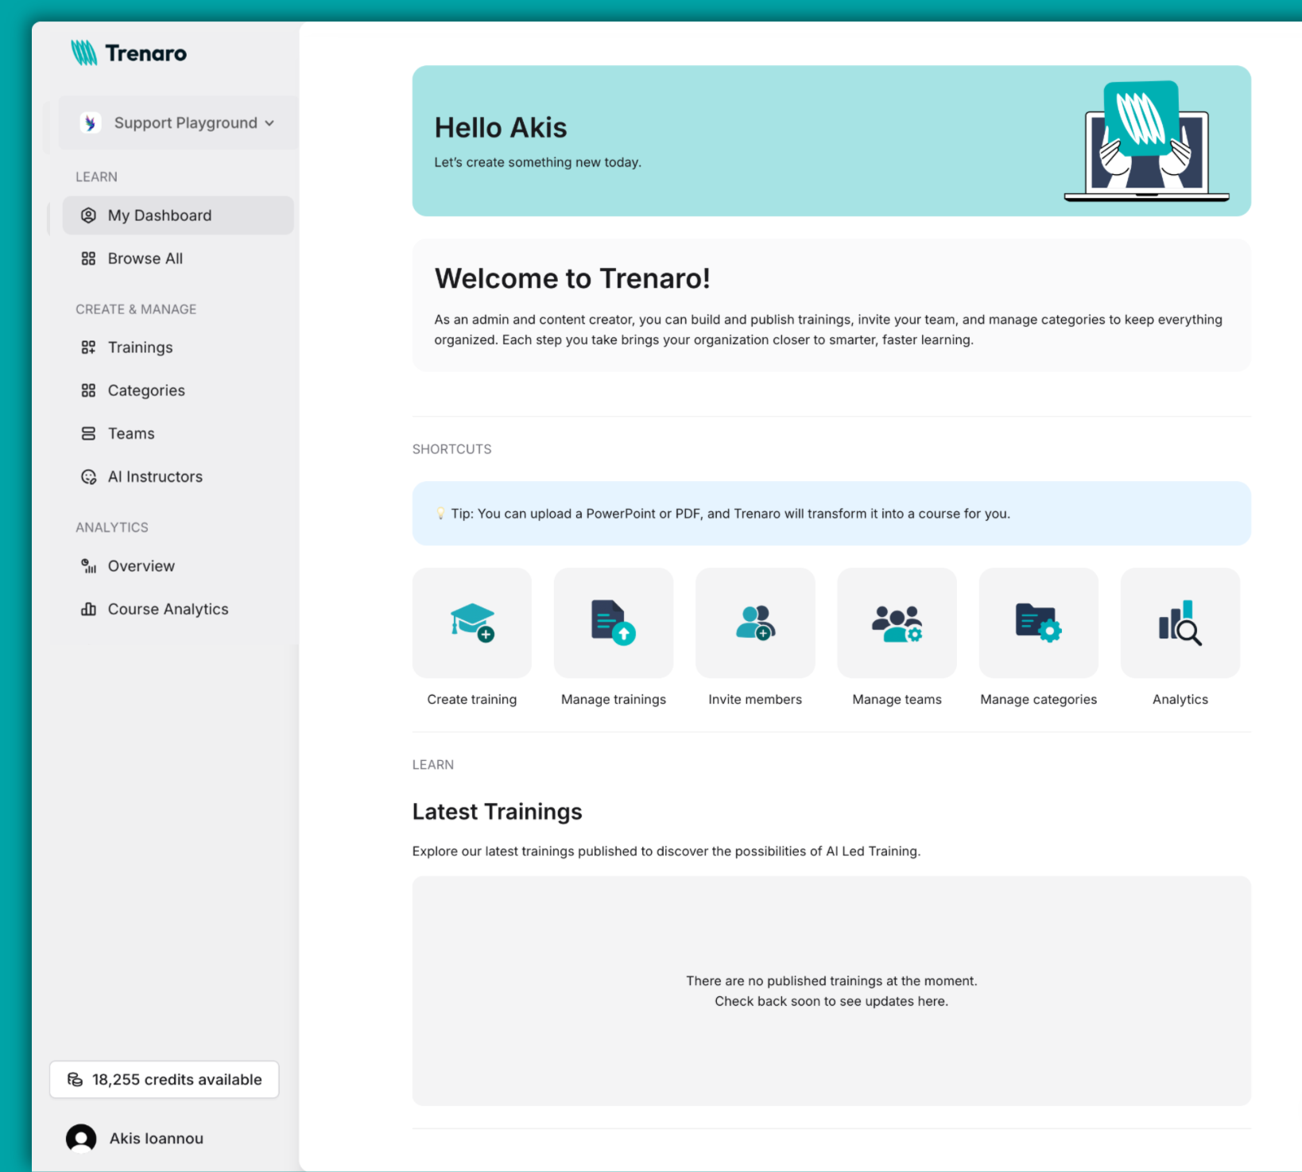Screen dimensions: 1302x1172
Task: Click the Manage trainings document upload icon
Action: click(613, 623)
